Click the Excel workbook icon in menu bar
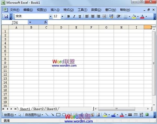The image size is (157, 124). point(5,10)
